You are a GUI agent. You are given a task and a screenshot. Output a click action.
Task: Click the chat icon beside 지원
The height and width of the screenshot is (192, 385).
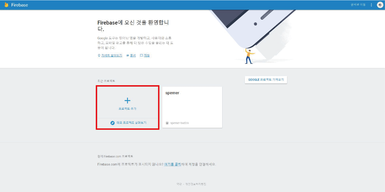click(141, 55)
